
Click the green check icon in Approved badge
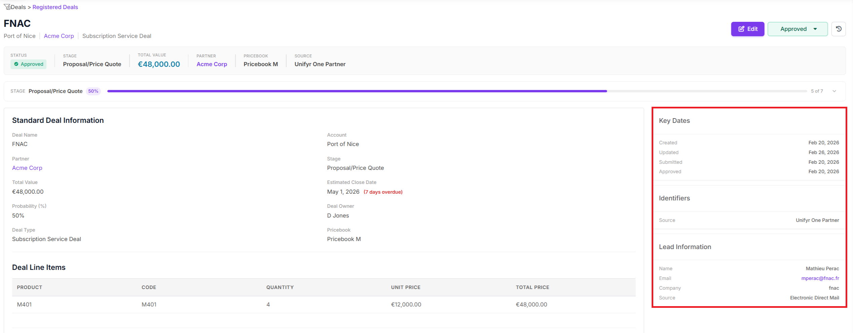16,64
